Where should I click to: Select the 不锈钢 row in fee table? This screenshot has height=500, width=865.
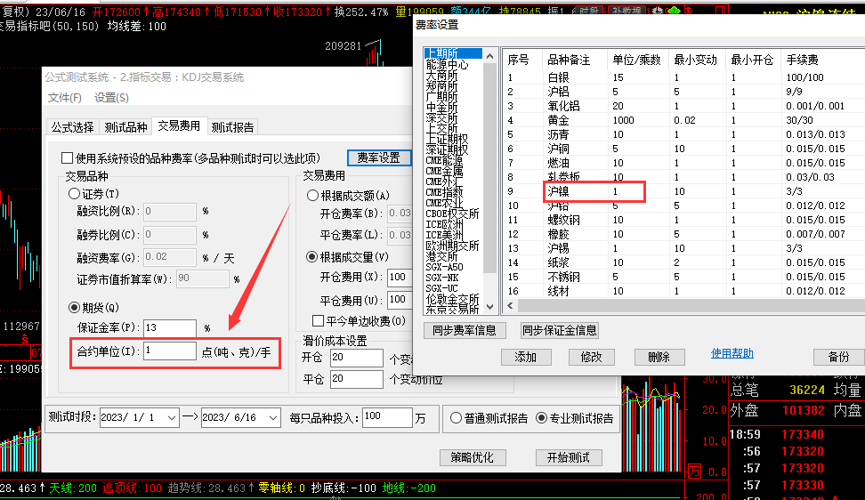[683, 277]
